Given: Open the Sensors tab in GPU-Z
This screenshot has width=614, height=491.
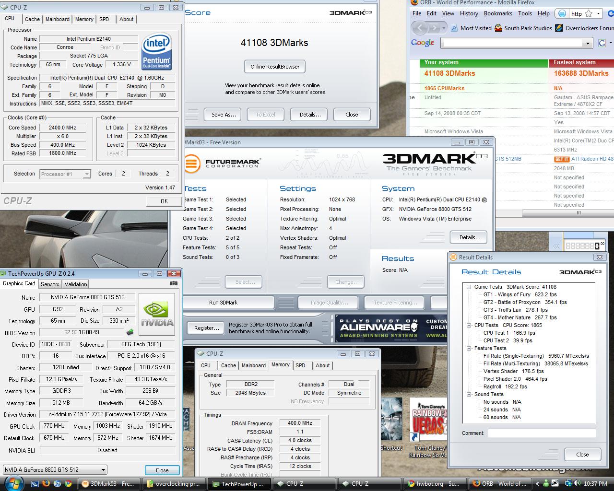Looking at the screenshot, I should 50,284.
